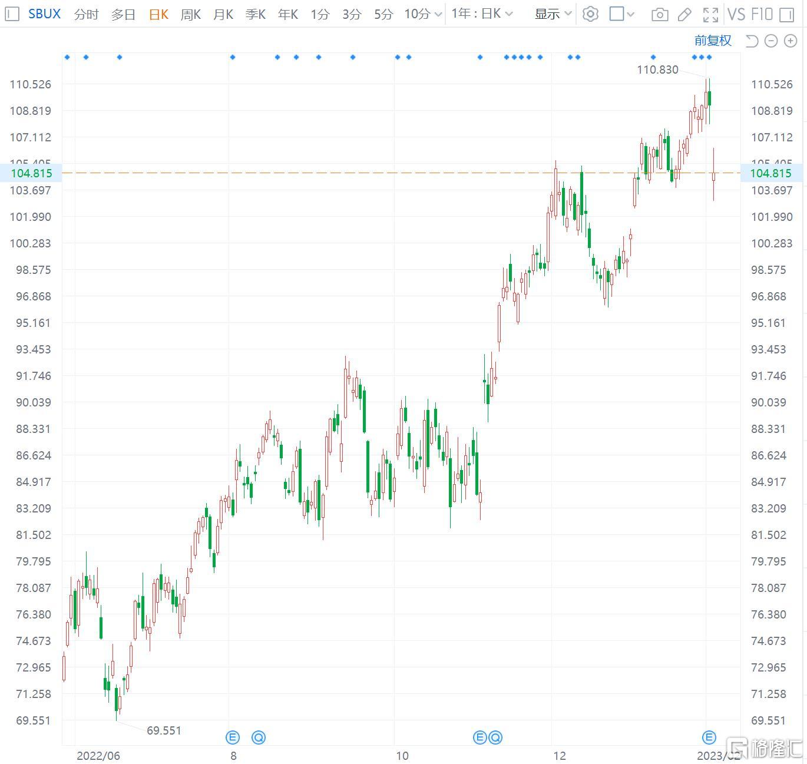Toggle 前复权 price adjustment
The image size is (807, 764).
click(x=713, y=41)
